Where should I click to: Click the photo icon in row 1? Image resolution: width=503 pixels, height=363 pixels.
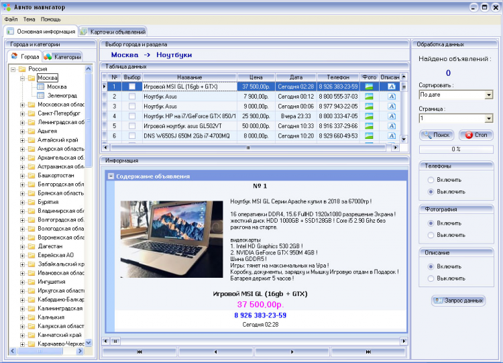(x=369, y=87)
